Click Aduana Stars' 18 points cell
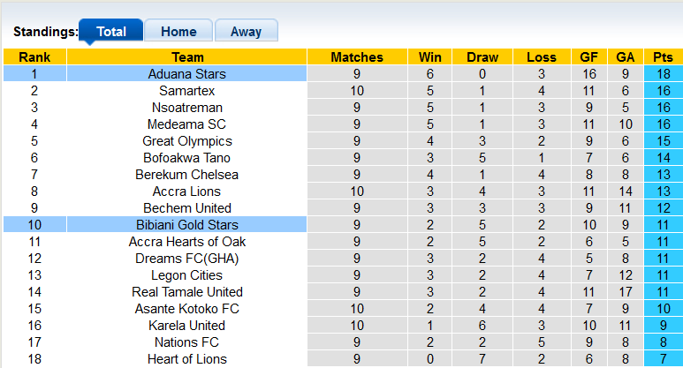The width and height of the screenshot is (683, 368). [663, 74]
